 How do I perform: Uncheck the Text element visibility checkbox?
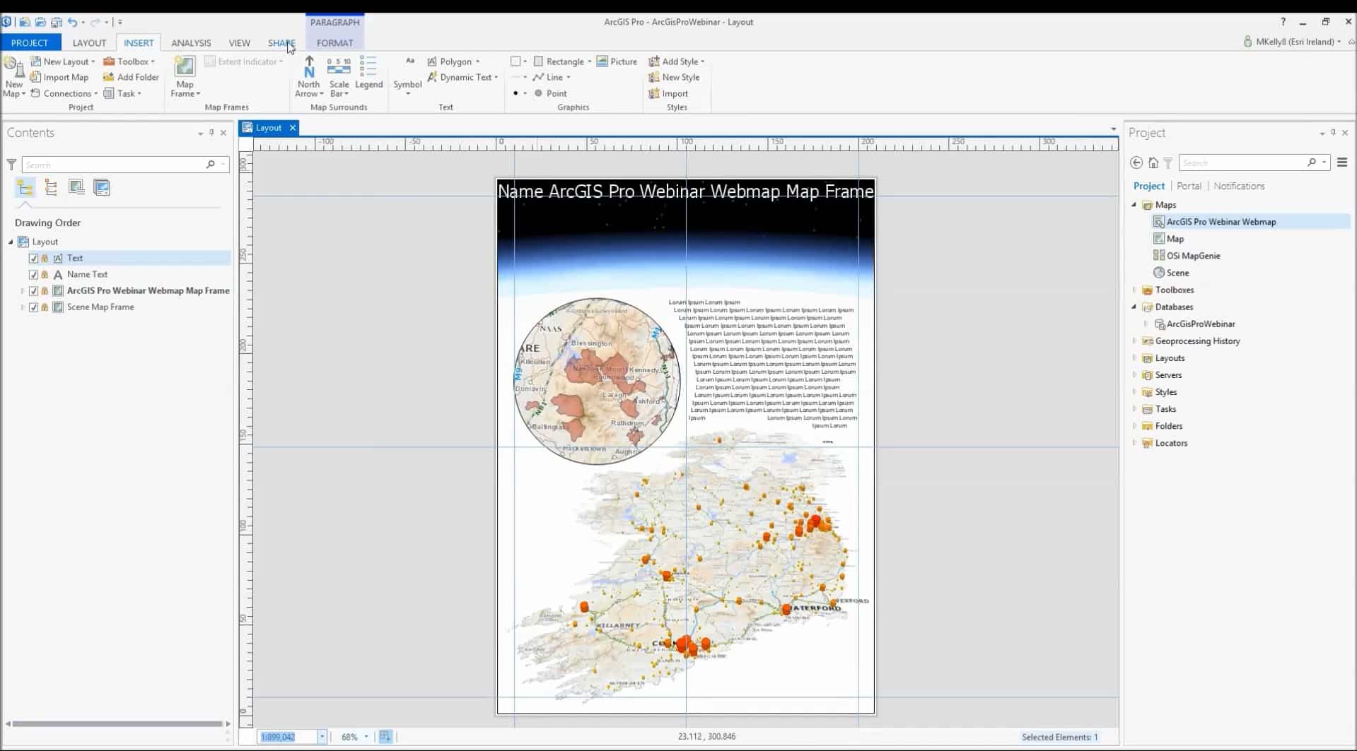33,258
